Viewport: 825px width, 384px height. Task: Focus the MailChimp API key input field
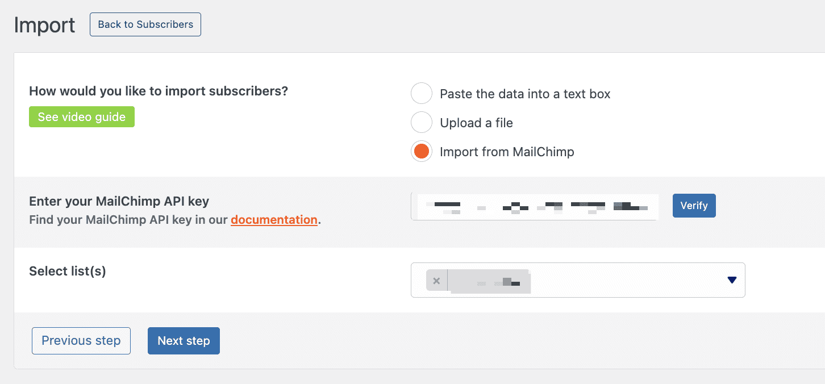pos(534,206)
